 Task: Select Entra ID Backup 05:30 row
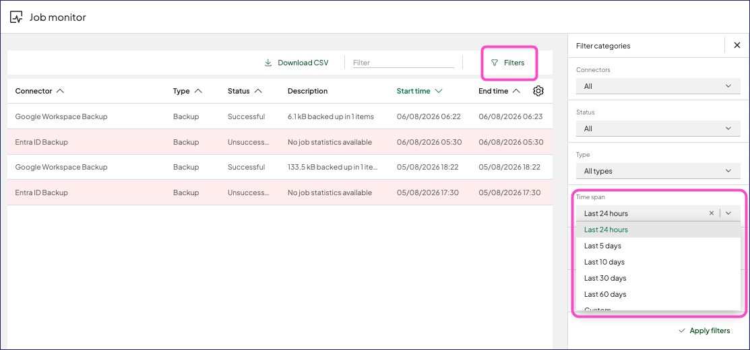pyautogui.click(x=280, y=142)
